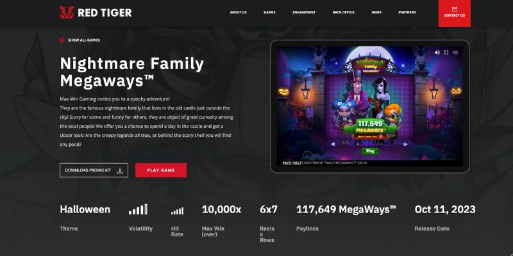Go to the Back Office page
Screen dimensions: 513x256
[x=344, y=12]
